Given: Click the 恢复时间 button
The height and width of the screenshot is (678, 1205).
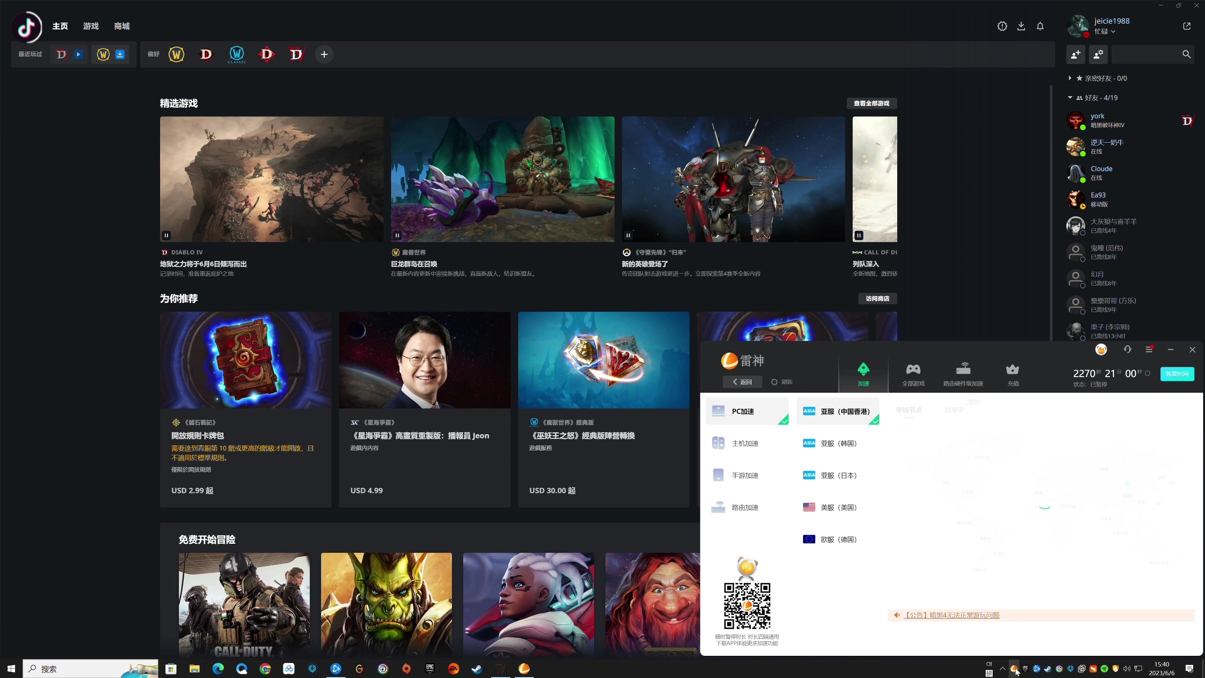Looking at the screenshot, I should (1177, 374).
